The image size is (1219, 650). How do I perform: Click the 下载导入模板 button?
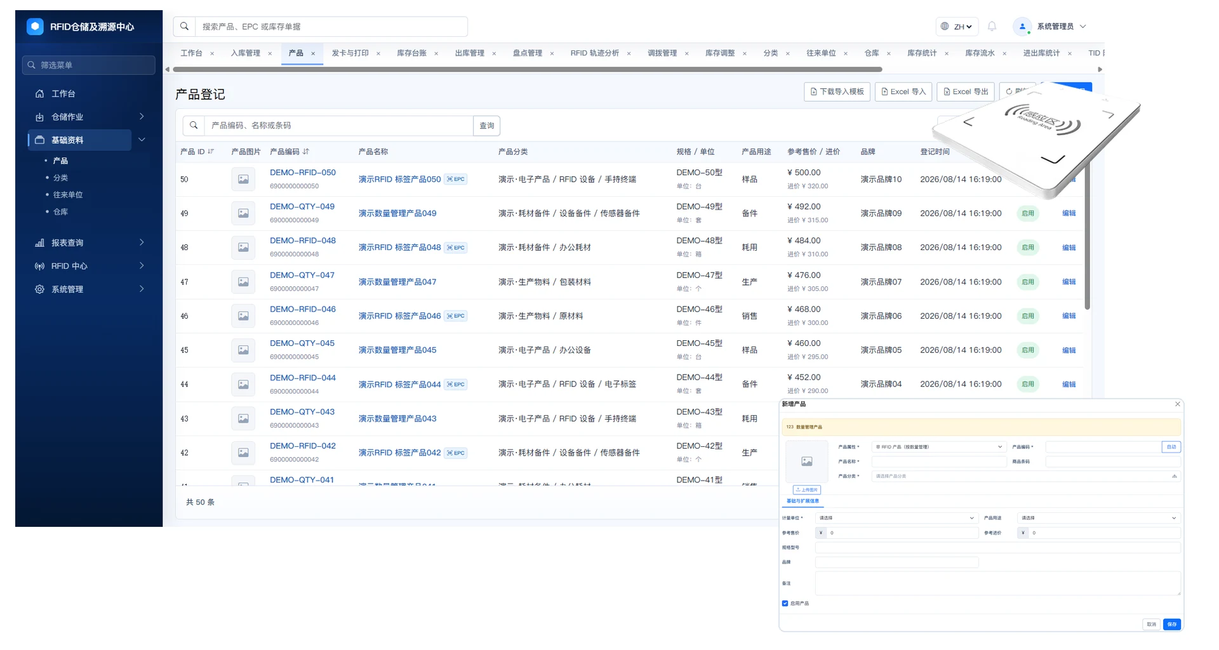(837, 91)
